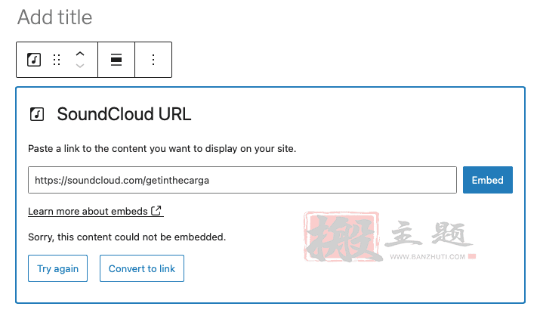Click the external link icon beside embeds

156,210
